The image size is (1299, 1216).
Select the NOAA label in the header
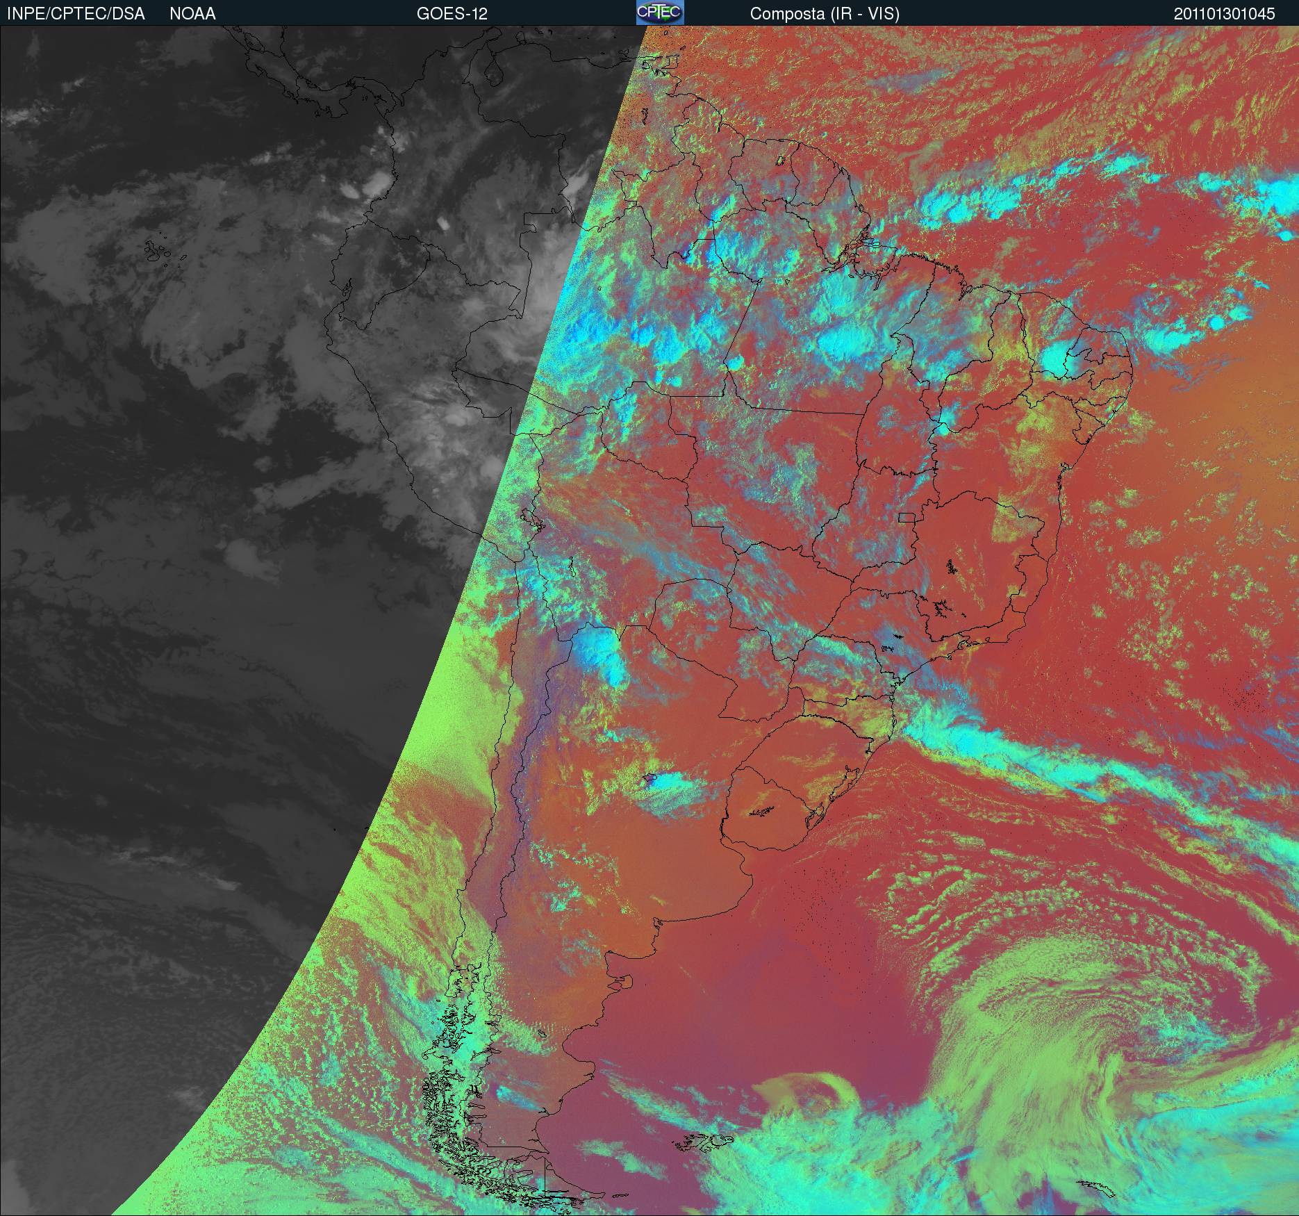pyautogui.click(x=192, y=14)
